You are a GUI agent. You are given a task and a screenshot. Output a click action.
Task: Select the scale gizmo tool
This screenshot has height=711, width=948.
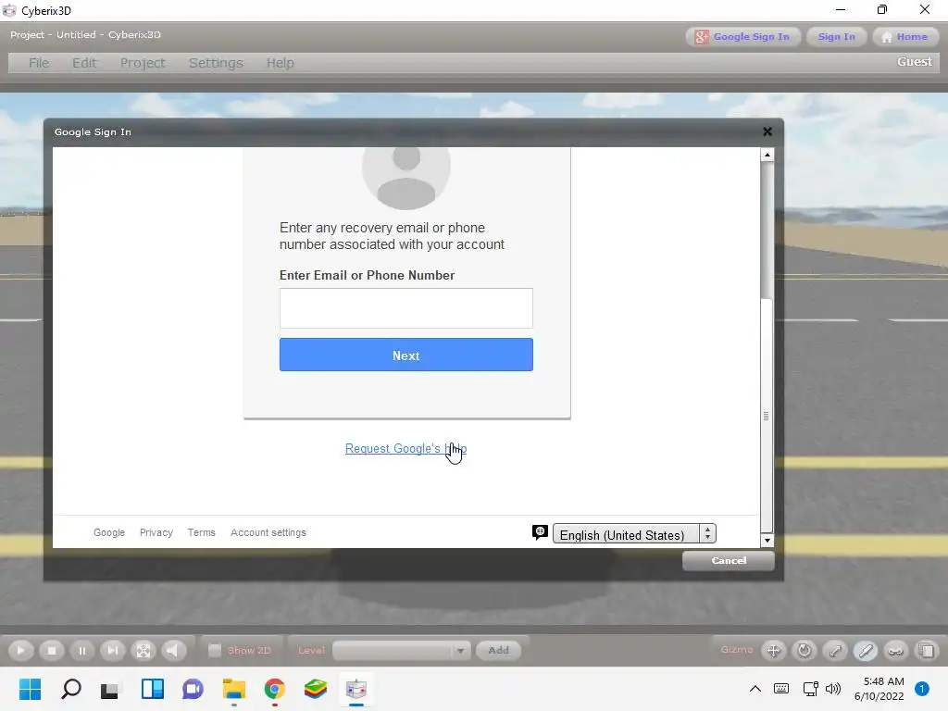tap(835, 651)
